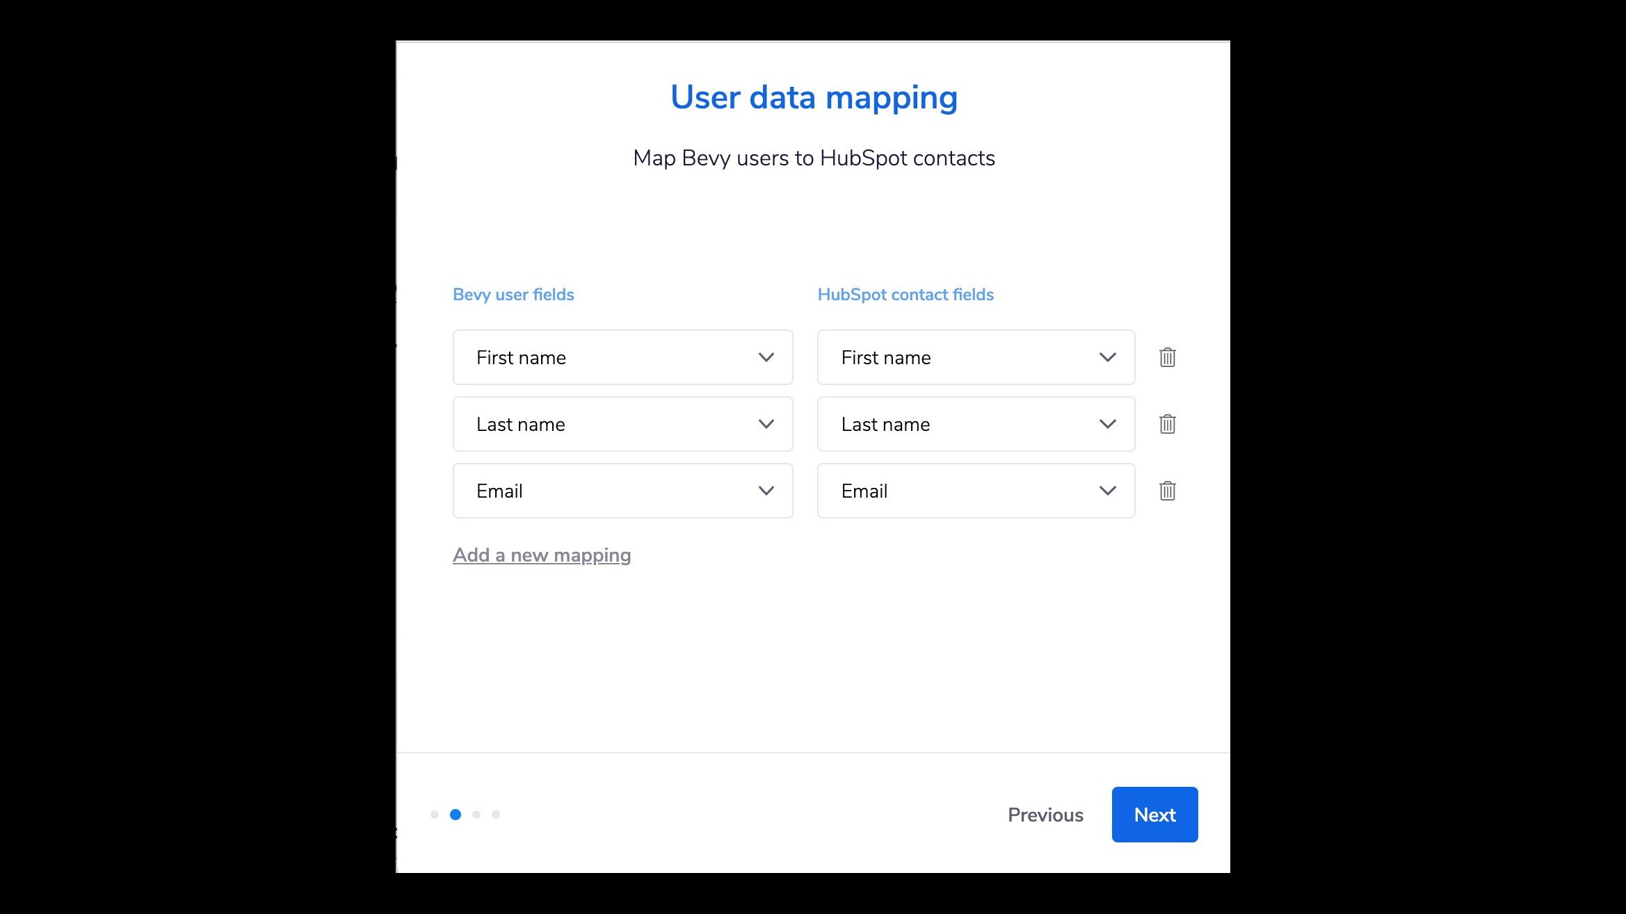Select the active second step dot
Screen dimensions: 1626x914
(x=456, y=815)
